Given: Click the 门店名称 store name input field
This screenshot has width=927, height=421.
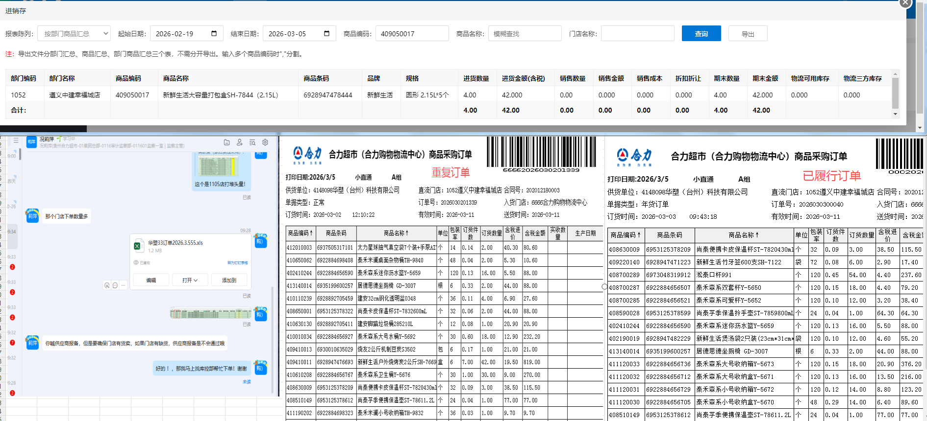Looking at the screenshot, I should (x=637, y=34).
